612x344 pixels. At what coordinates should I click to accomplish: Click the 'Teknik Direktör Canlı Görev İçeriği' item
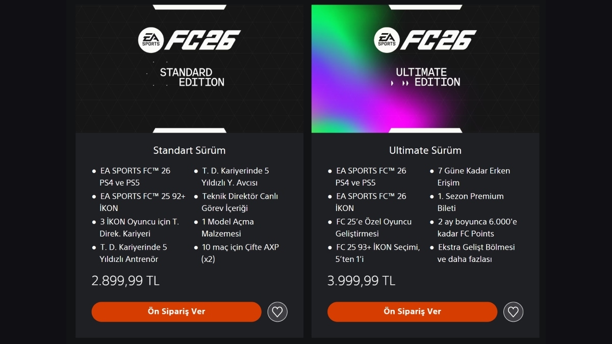pyautogui.click(x=240, y=202)
